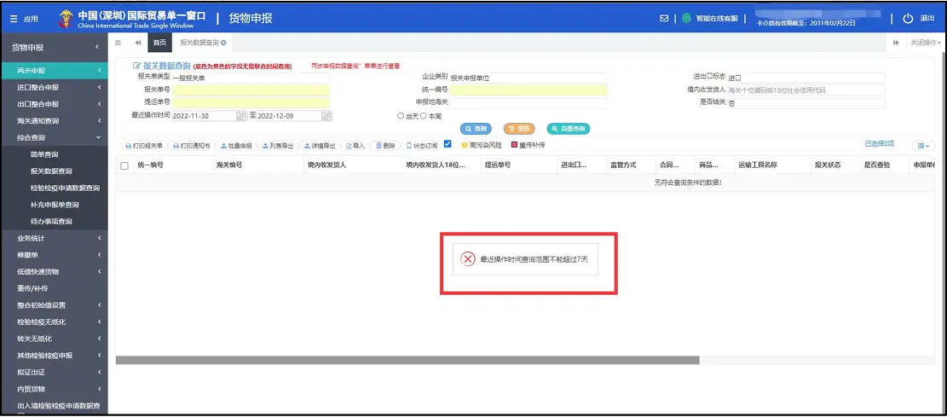Open the 应用 hamburger menu

24,19
